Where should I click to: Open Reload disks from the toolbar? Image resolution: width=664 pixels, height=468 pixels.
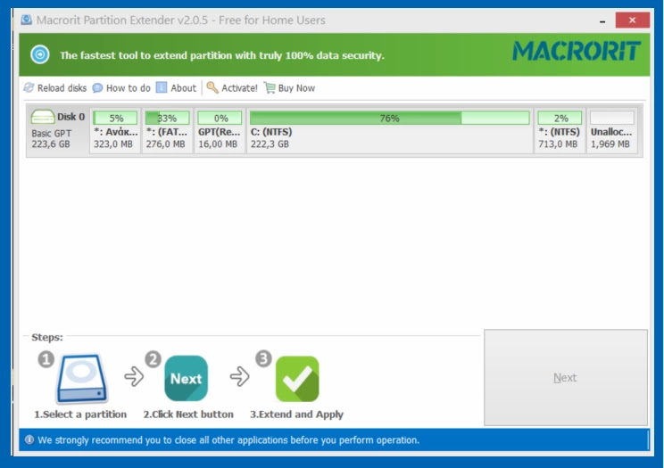tap(55, 87)
